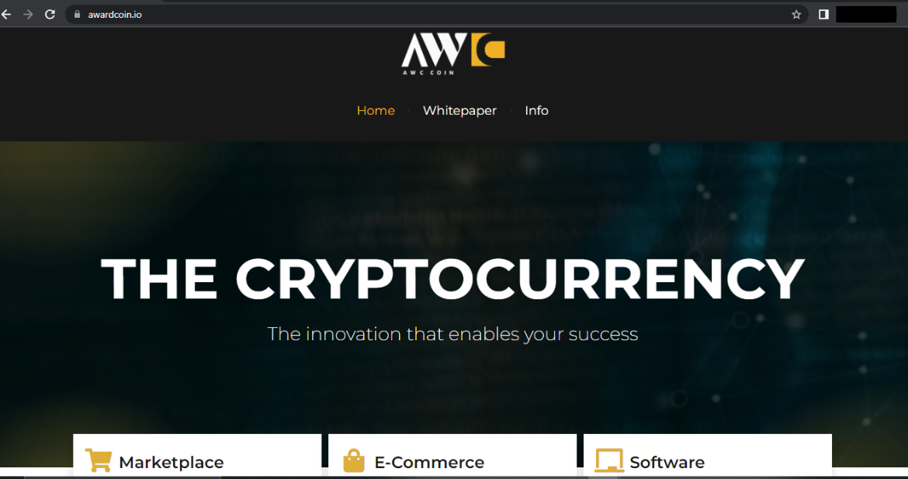This screenshot has height=479, width=908.
Task: Click the Software laptop icon
Action: click(609, 460)
